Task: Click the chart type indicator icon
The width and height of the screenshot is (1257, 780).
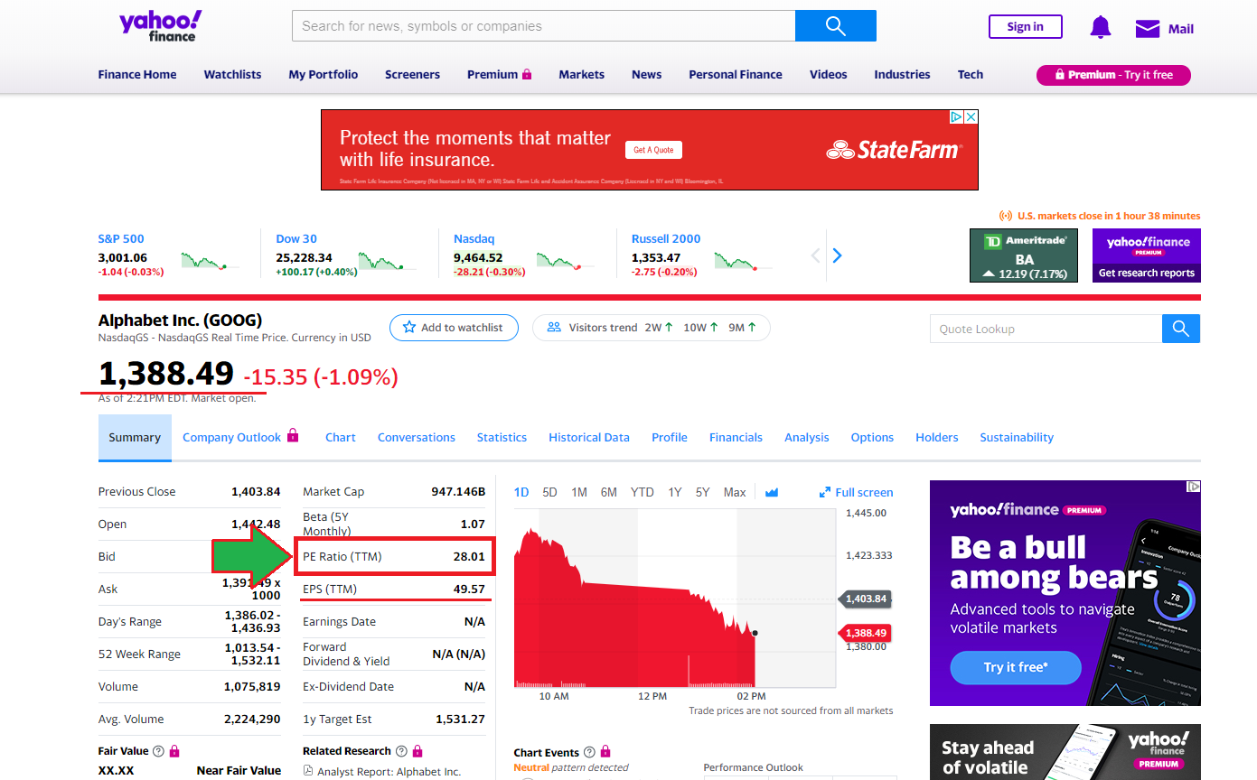Action: [772, 492]
